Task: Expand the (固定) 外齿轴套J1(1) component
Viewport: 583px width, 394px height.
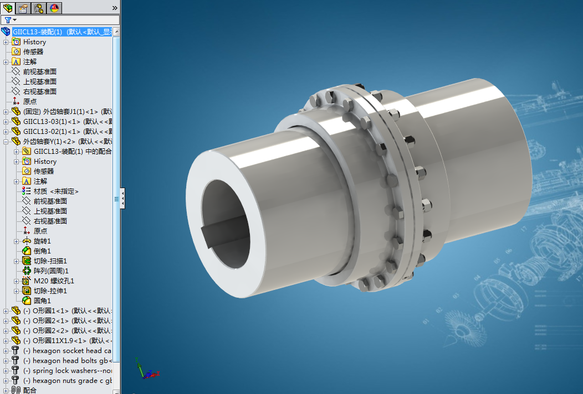Action: tap(6, 112)
